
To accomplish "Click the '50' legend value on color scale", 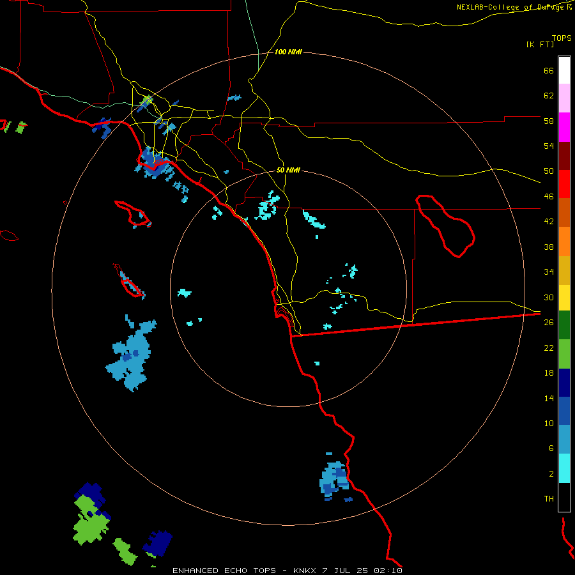I will tap(549, 171).
